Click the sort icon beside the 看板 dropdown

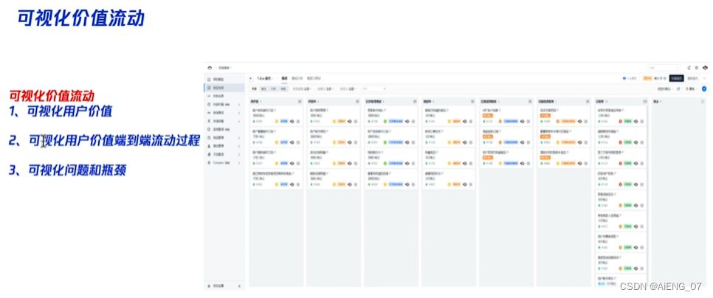tap(678, 89)
